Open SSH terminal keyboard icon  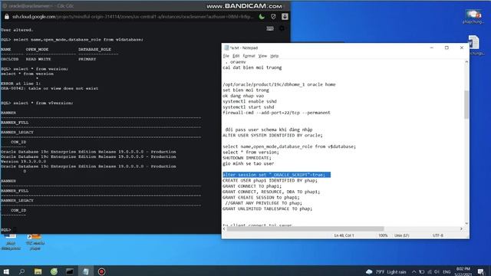click(x=270, y=28)
